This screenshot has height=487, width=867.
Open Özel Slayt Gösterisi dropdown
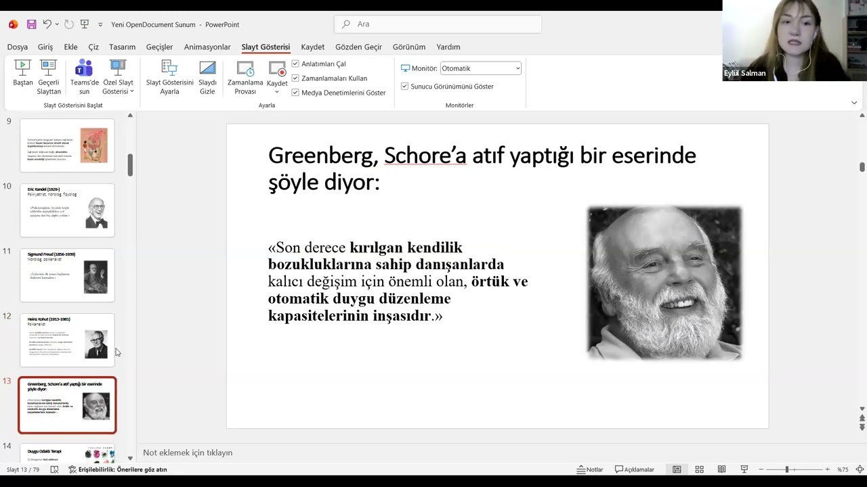point(118,77)
